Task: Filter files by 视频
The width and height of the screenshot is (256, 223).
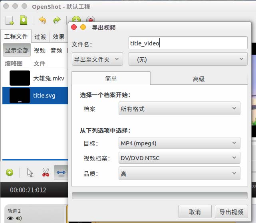Action: pyautogui.click(x=40, y=50)
